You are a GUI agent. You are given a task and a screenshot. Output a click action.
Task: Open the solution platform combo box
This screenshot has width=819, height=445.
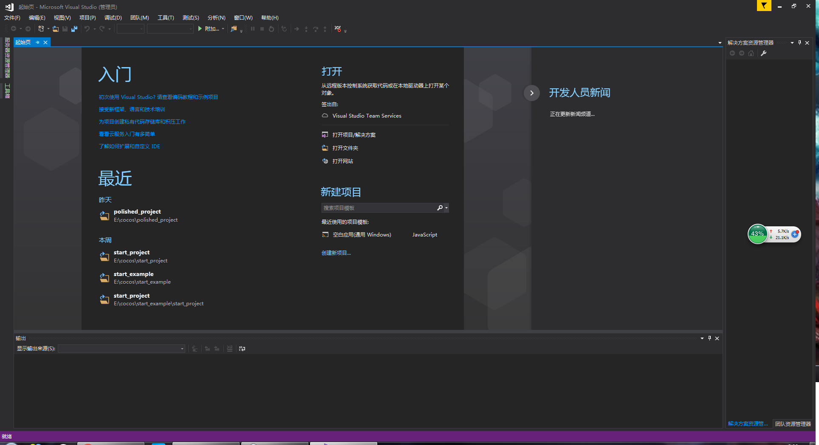170,29
